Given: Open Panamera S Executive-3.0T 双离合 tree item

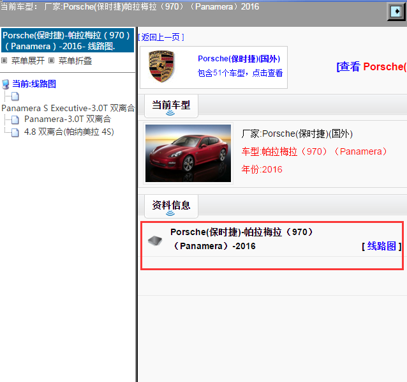Looking at the screenshot, I should click(x=68, y=108).
